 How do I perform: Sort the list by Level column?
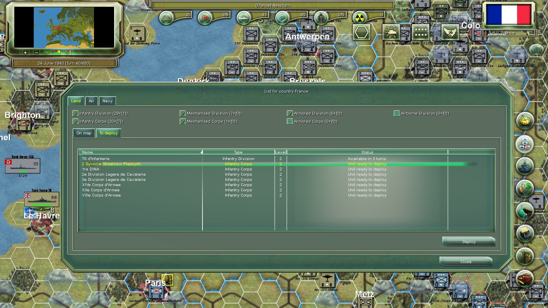pos(280,152)
